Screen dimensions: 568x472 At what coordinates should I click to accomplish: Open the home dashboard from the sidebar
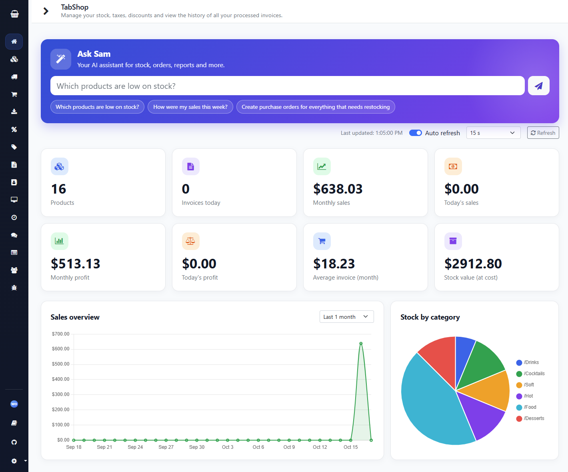pyautogui.click(x=14, y=42)
